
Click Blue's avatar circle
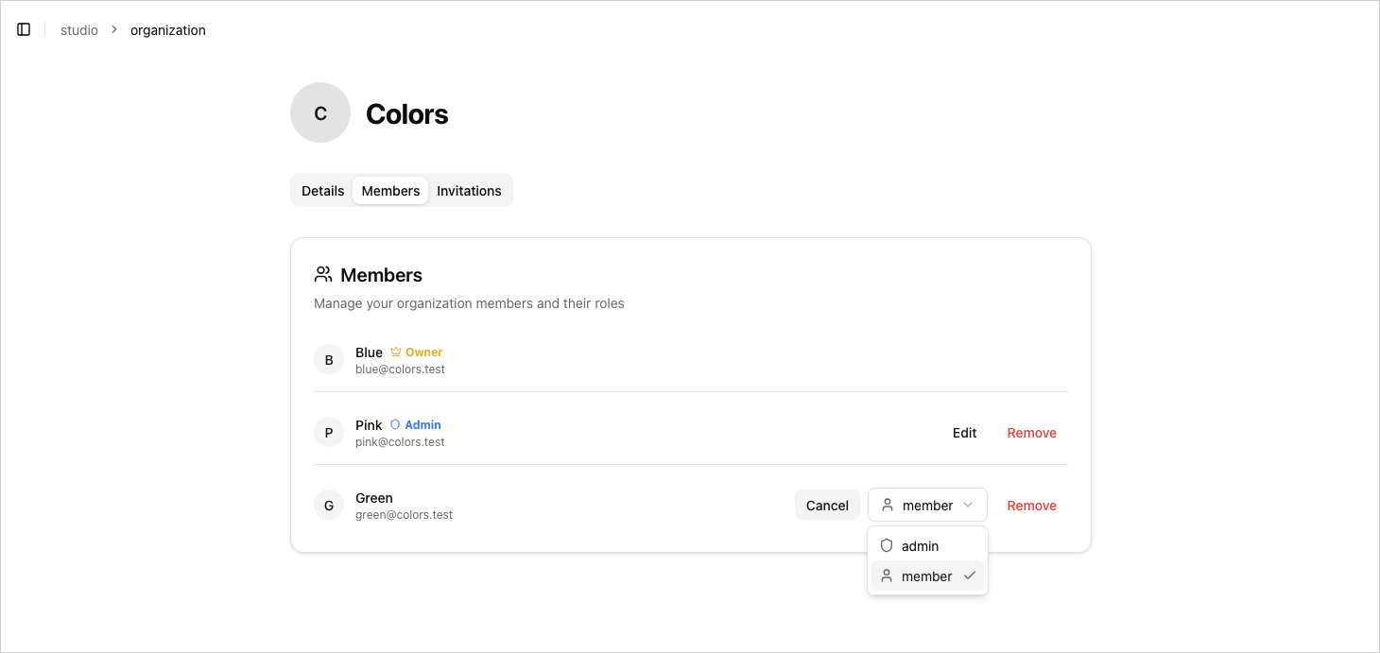tap(329, 360)
